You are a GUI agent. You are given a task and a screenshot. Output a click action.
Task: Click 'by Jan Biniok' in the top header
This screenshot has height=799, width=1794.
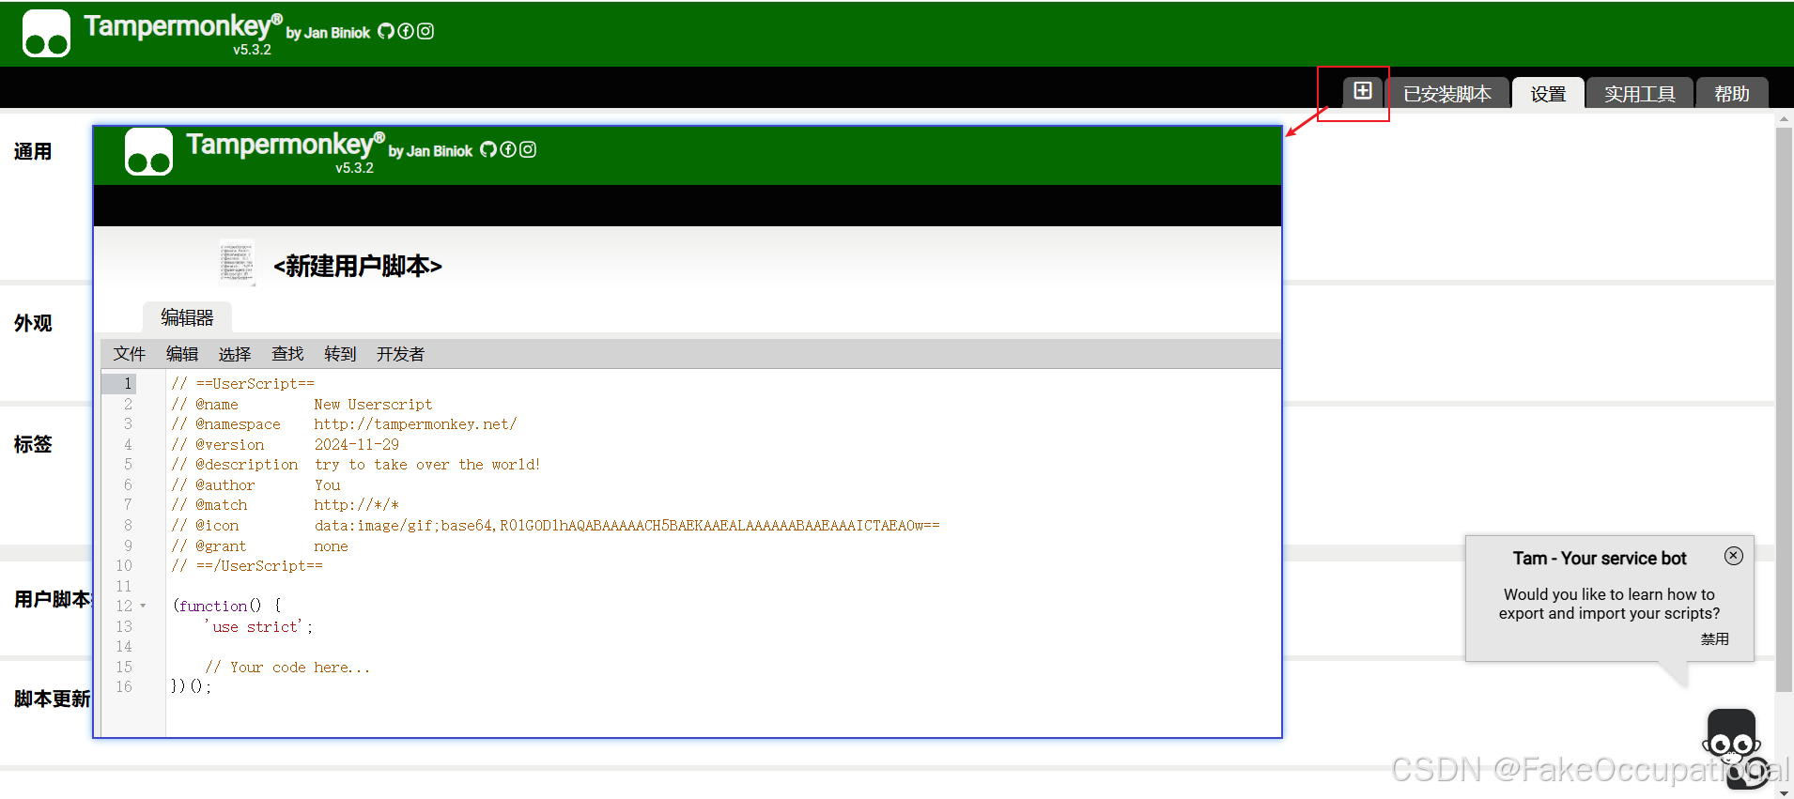(328, 33)
